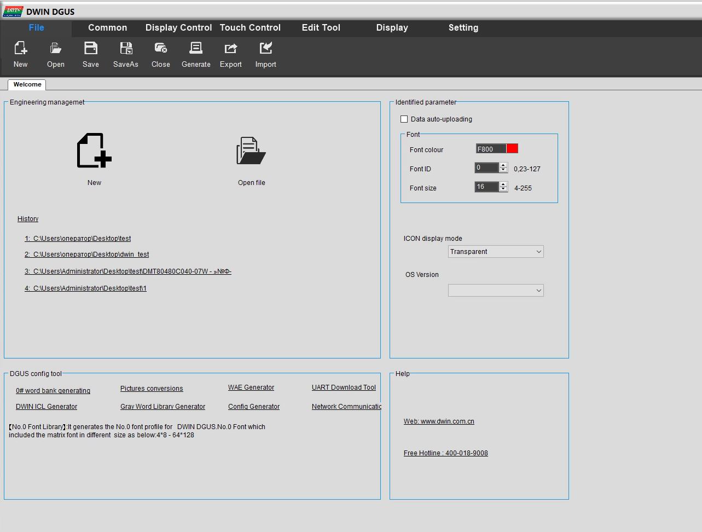The height and width of the screenshot is (532, 702).
Task: Open the Edit Tool menu tab
Action: [321, 27]
